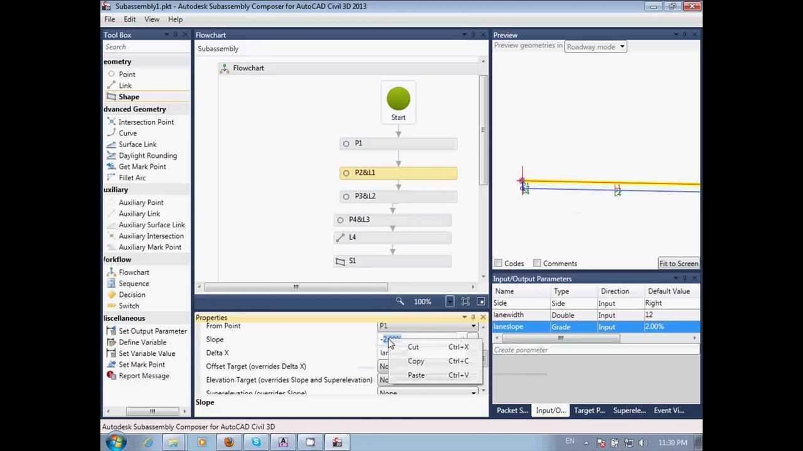Switch to the Target Parameters tab
The width and height of the screenshot is (803, 451).
[589, 411]
